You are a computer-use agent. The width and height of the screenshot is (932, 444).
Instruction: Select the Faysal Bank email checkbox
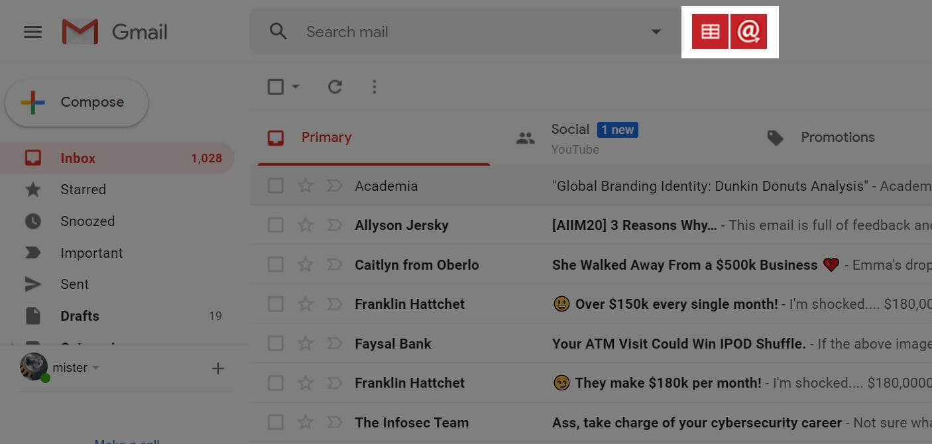[276, 343]
